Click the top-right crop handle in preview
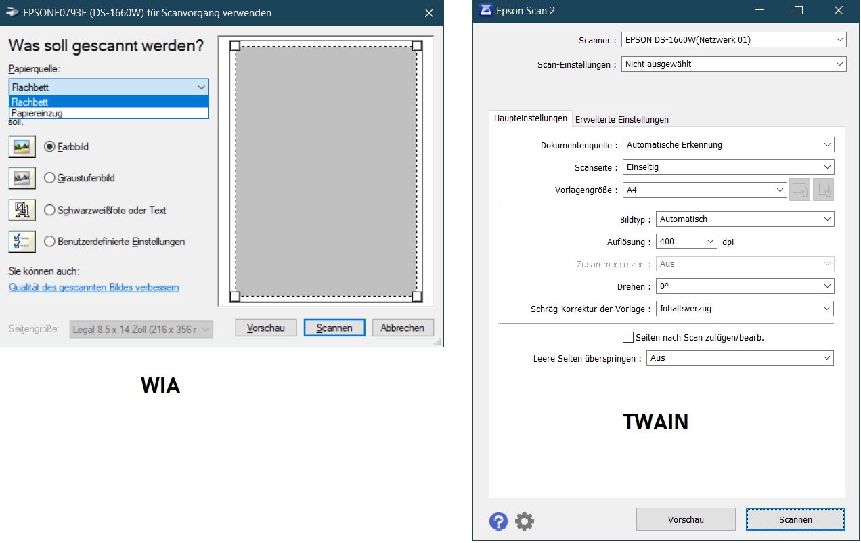 pos(417,45)
